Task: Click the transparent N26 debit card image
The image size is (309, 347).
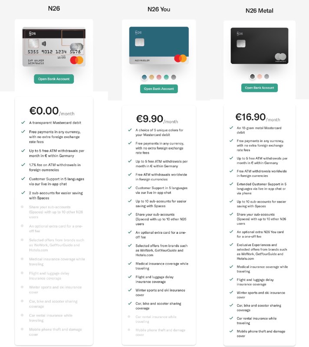Action: pos(54,47)
